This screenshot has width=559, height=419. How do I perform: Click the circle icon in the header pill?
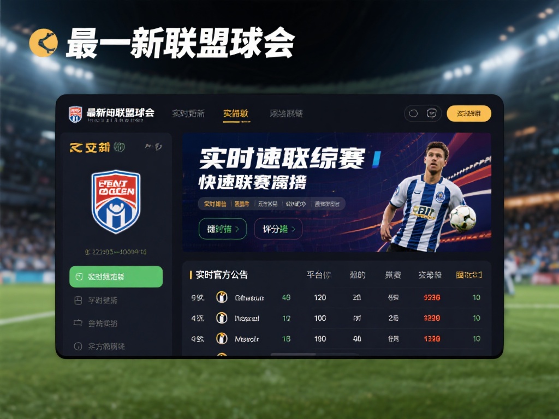click(x=413, y=113)
